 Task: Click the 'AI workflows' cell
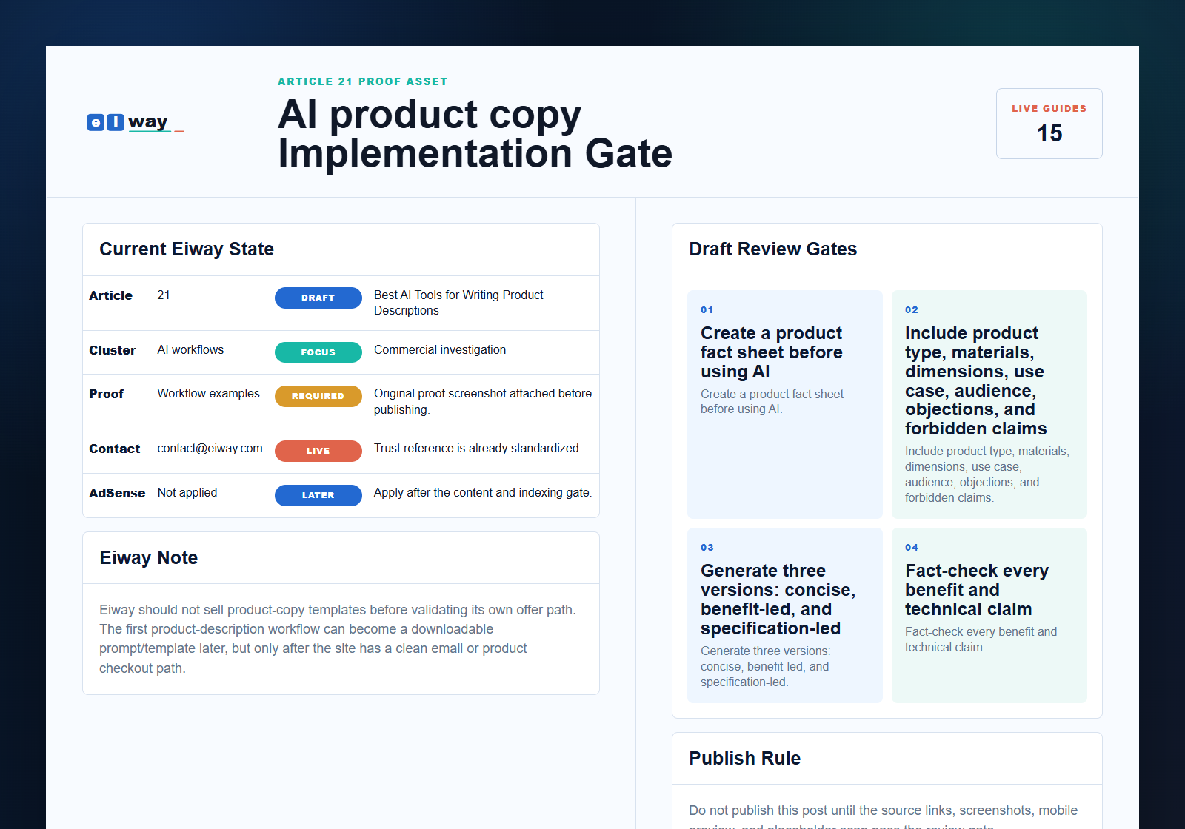point(190,349)
